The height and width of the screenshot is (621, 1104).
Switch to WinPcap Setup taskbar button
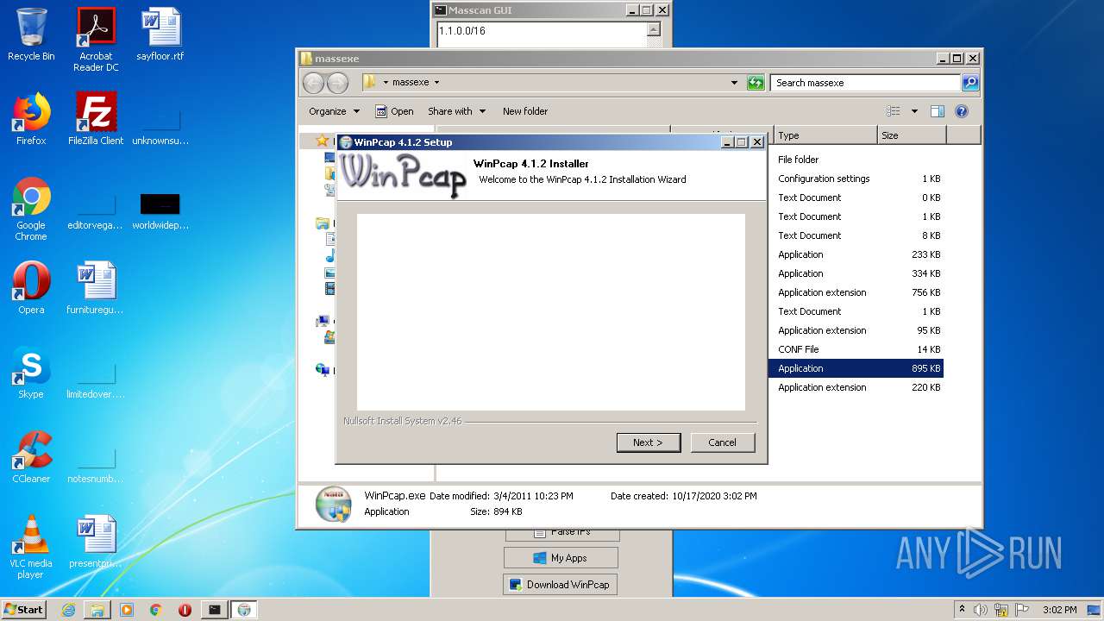pos(244,610)
